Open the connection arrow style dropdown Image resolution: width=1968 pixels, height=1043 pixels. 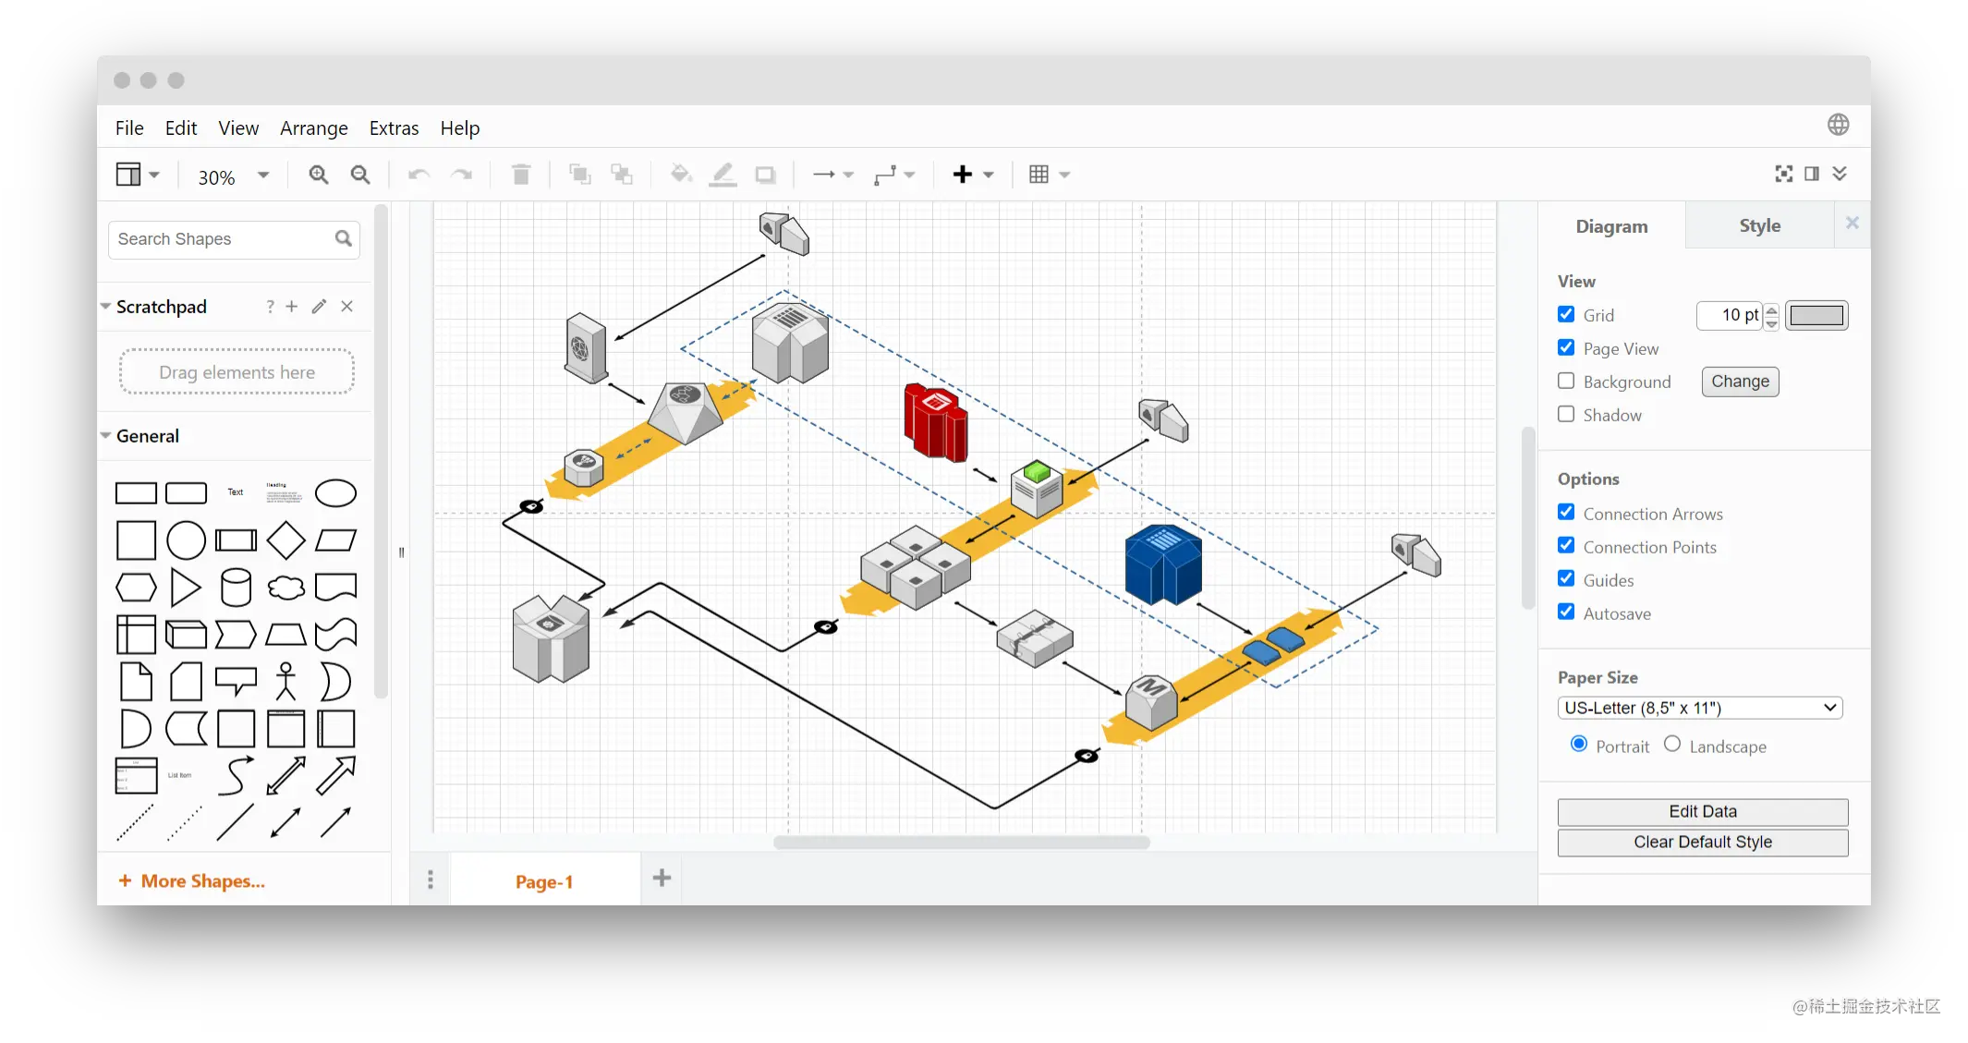click(x=832, y=175)
